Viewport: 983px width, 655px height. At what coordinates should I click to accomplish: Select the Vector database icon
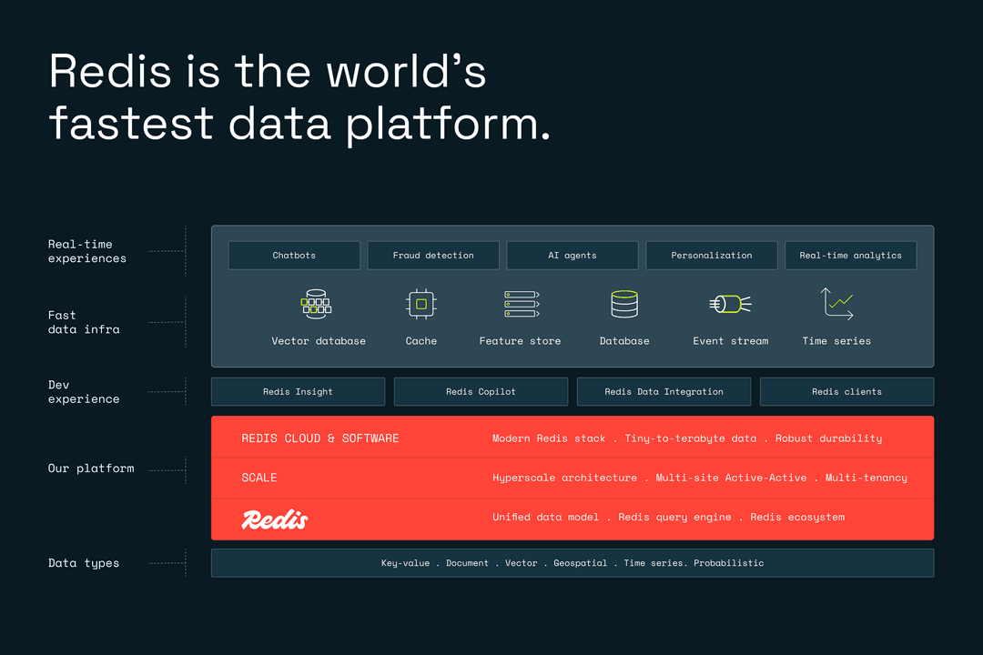316,303
